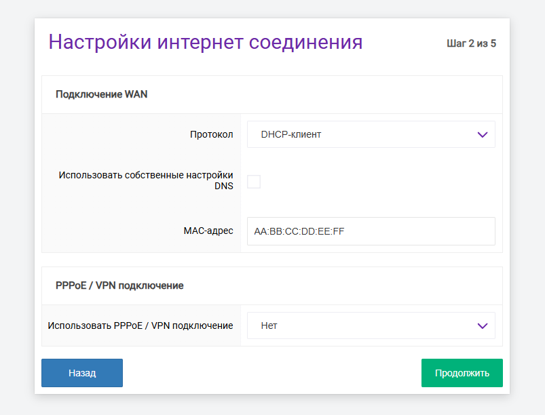Image resolution: width=545 pixels, height=415 pixels.
Task: Enable the custom DNS settings checkbox
Action: tap(254, 182)
